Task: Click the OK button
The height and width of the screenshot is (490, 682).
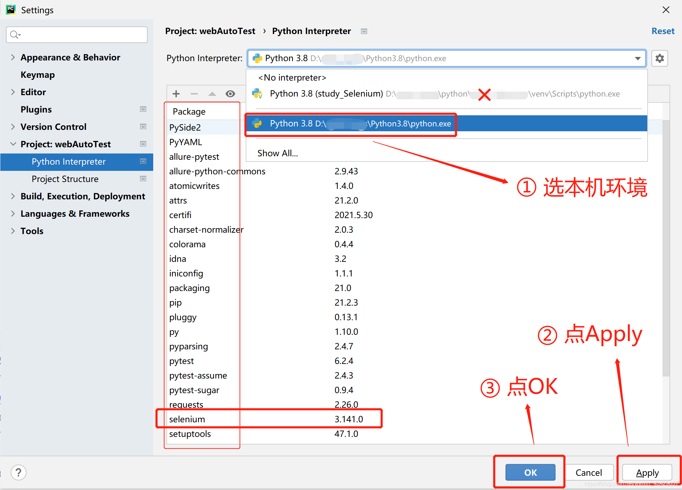Action: (x=530, y=472)
